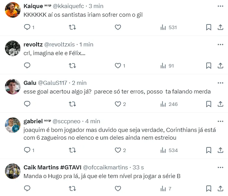Open more options on Kaique's tweet

click(x=220, y=6)
